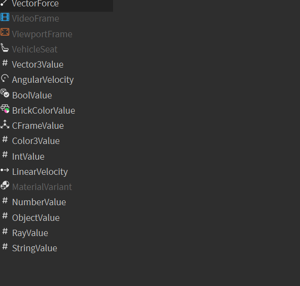300x286 pixels.
Task: Click the BrickColorValue colored icon
Action: click(5, 109)
